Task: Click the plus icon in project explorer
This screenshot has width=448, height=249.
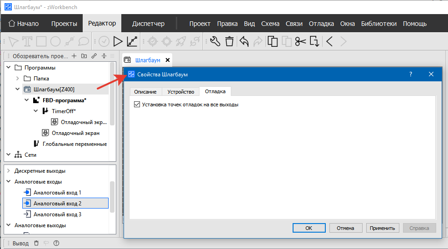Action: tap(74, 56)
